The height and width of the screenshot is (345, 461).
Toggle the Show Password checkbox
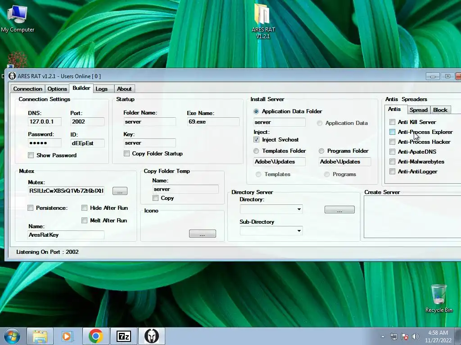(31, 155)
